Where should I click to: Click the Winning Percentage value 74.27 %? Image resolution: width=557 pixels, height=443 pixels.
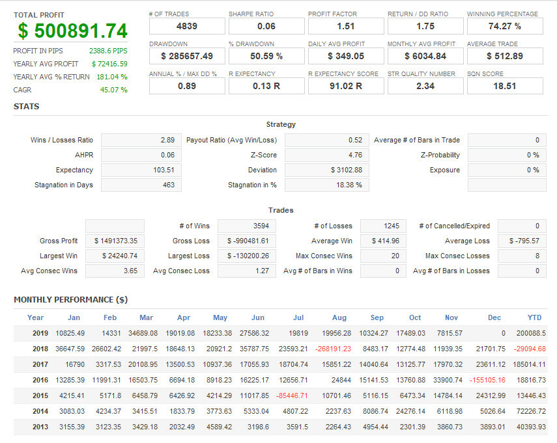pos(505,26)
